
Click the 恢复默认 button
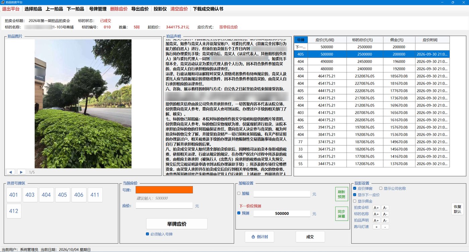pyautogui.click(x=458, y=209)
